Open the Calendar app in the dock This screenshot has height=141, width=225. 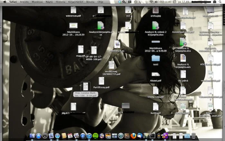pos(70,136)
